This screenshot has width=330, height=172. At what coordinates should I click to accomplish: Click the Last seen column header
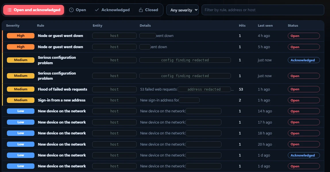(265, 26)
